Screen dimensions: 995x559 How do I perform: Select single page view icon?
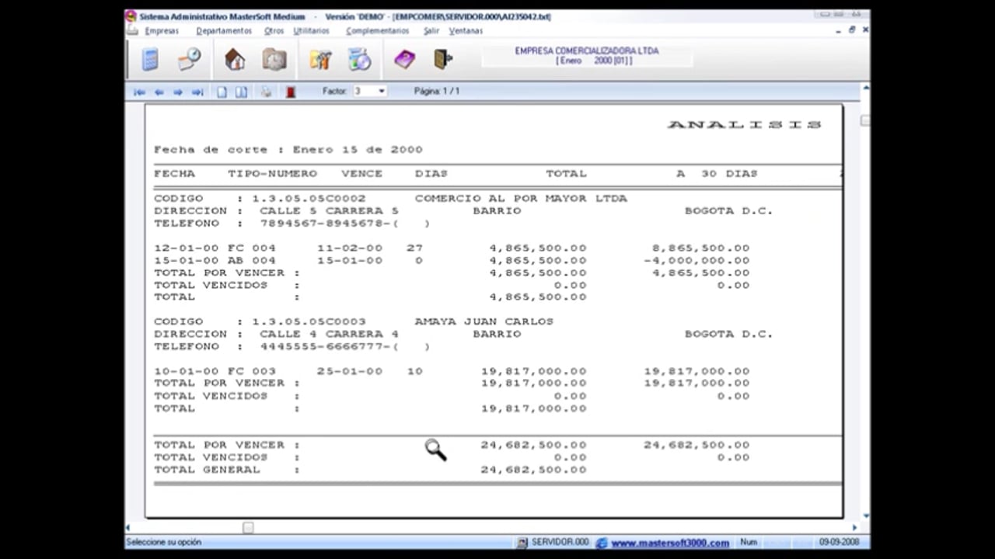[222, 92]
